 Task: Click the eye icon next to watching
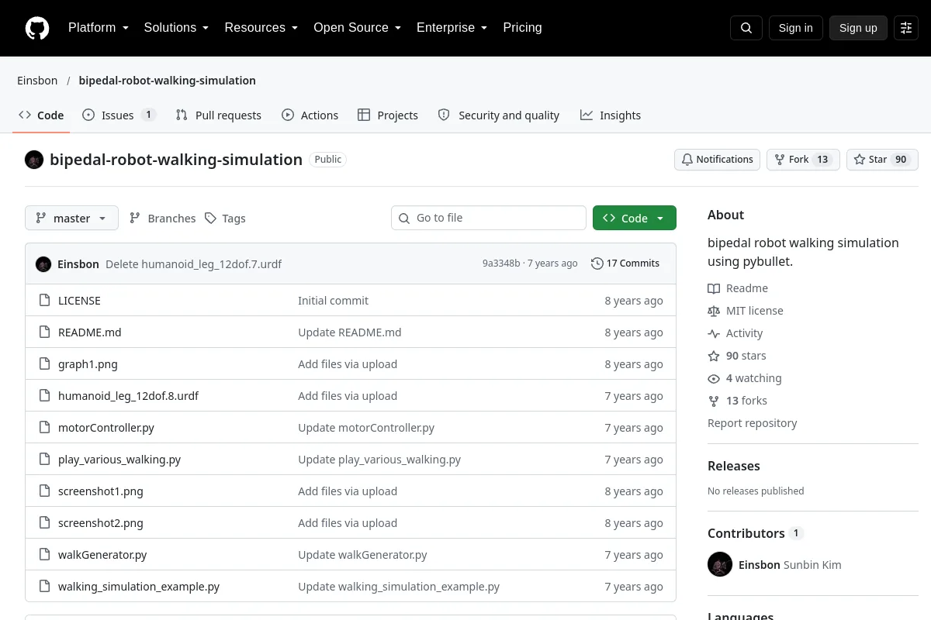(714, 378)
